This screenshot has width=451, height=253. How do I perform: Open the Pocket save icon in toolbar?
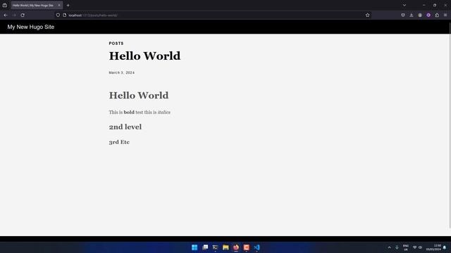coord(403,15)
